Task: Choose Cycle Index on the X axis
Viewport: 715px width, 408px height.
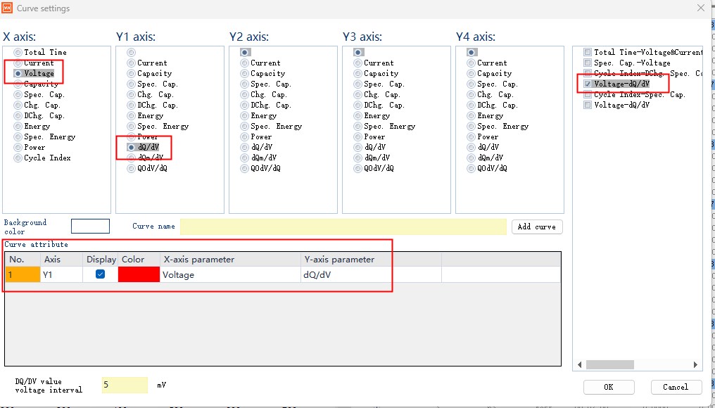Action: point(18,158)
